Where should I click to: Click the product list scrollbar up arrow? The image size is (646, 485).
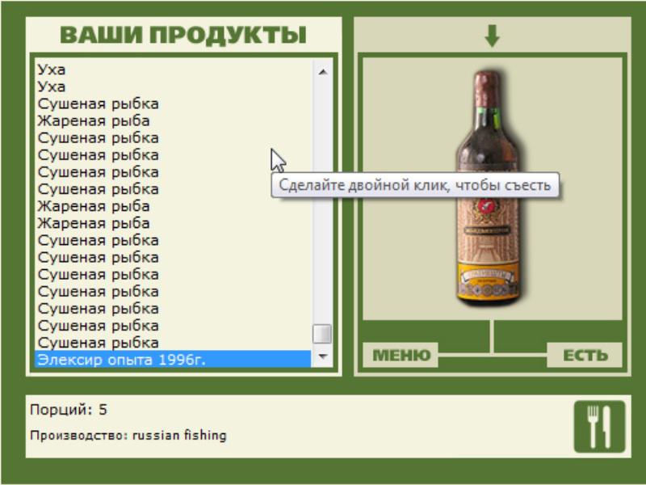pos(322,72)
